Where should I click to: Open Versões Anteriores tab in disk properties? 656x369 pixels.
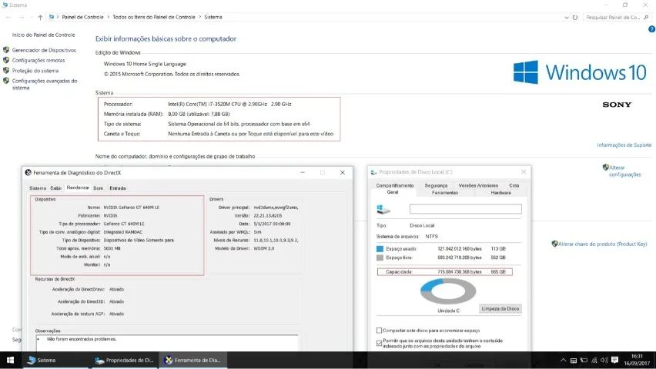click(478, 185)
